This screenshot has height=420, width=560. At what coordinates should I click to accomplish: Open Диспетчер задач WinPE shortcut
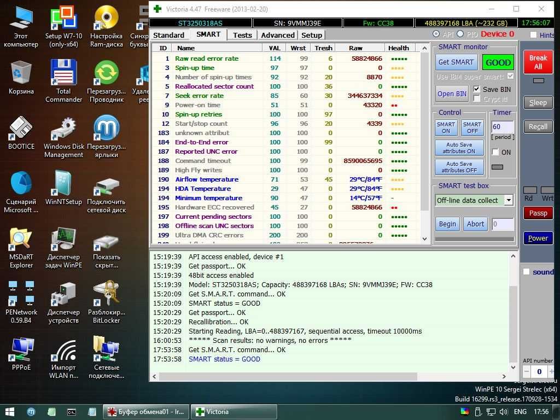tap(63, 248)
